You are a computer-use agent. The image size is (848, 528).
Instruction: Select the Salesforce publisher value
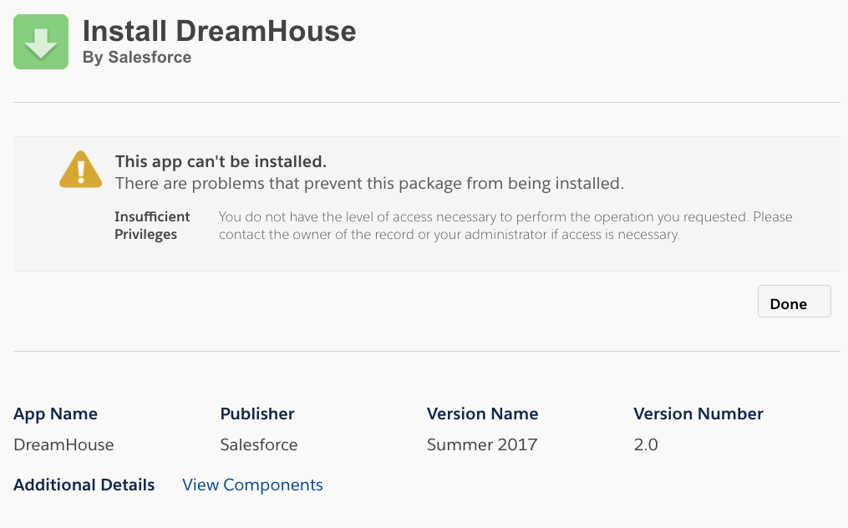[x=259, y=444]
